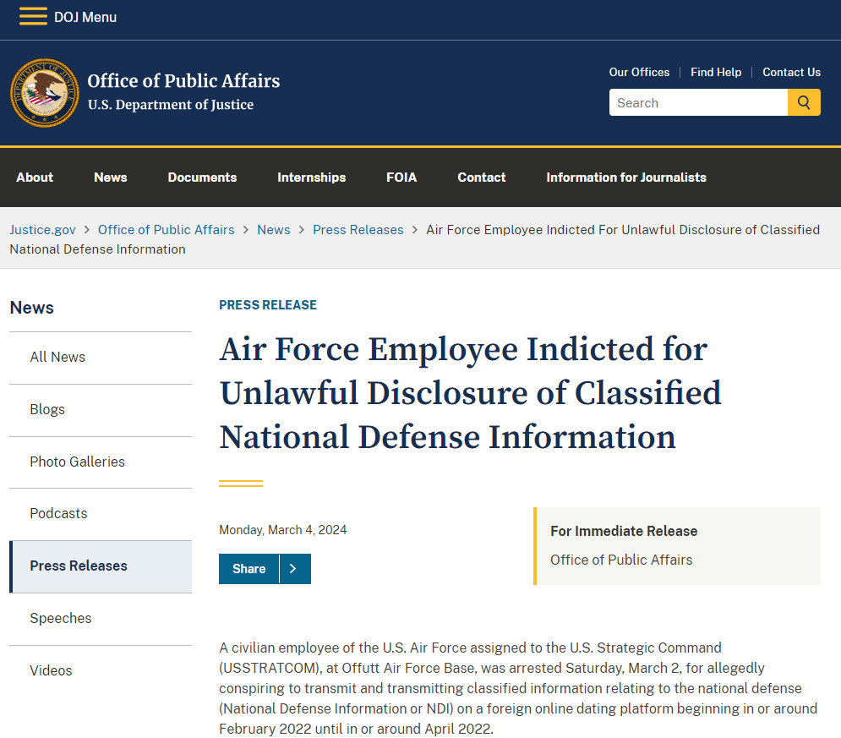Image resolution: width=841 pixels, height=738 pixels.
Task: Go to Press Releases breadcrumb link
Action: pyautogui.click(x=358, y=230)
